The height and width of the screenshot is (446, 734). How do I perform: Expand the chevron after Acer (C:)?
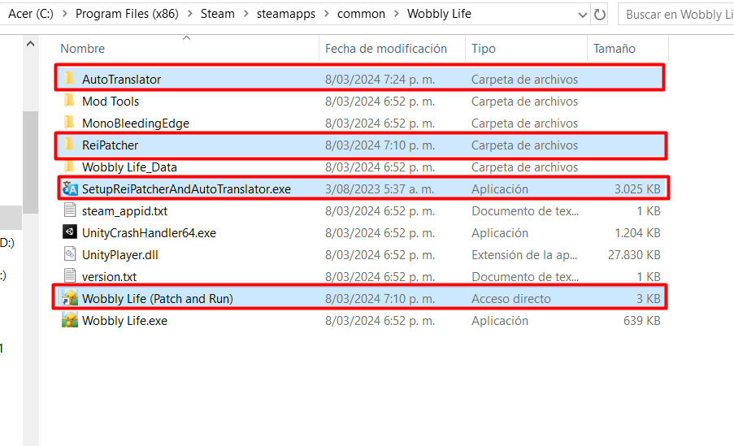coord(65,14)
